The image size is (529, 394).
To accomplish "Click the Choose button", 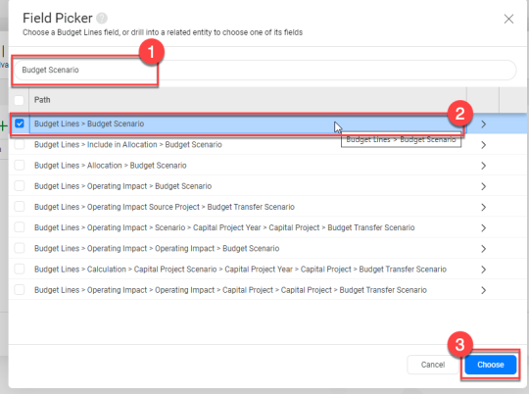I will tap(490, 365).
